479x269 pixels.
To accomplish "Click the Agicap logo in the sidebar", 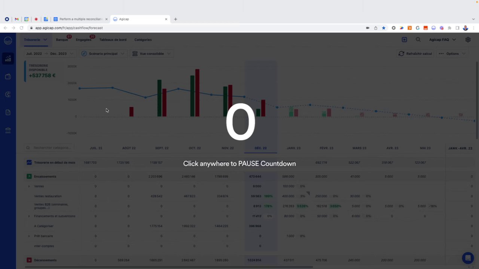I will [8, 41].
